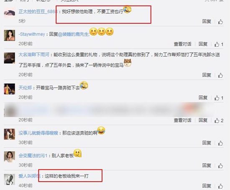
Task: Like 会变魔法的污1's comment
Action: coord(220,166)
